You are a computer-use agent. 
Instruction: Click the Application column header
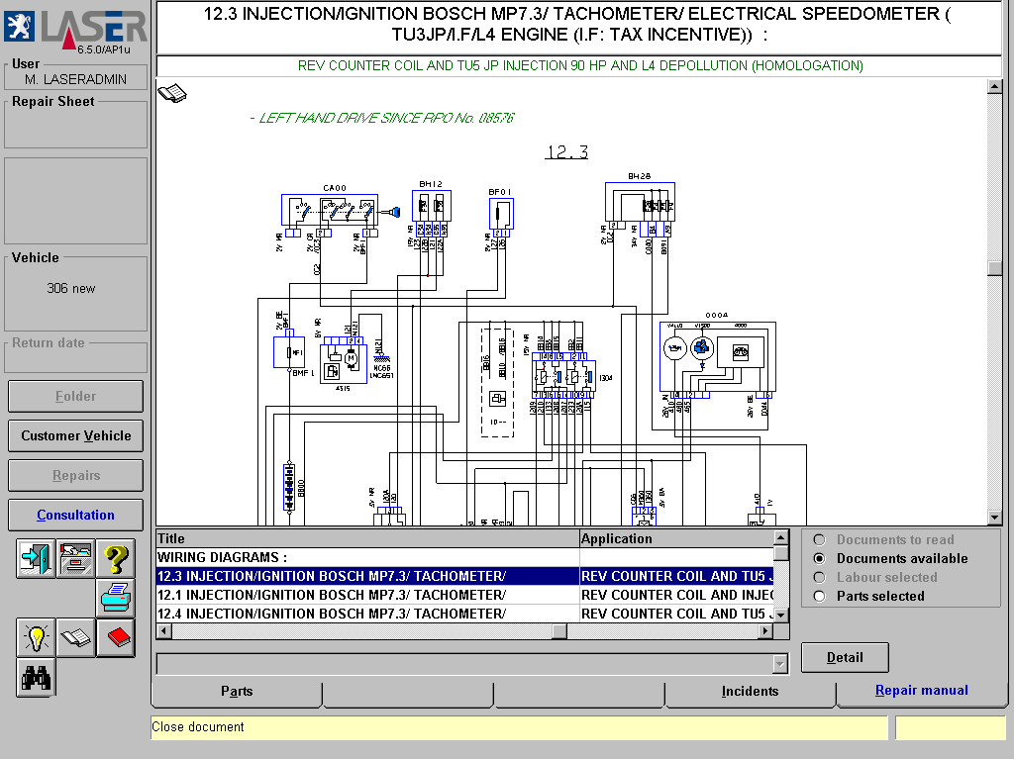pyautogui.click(x=676, y=539)
